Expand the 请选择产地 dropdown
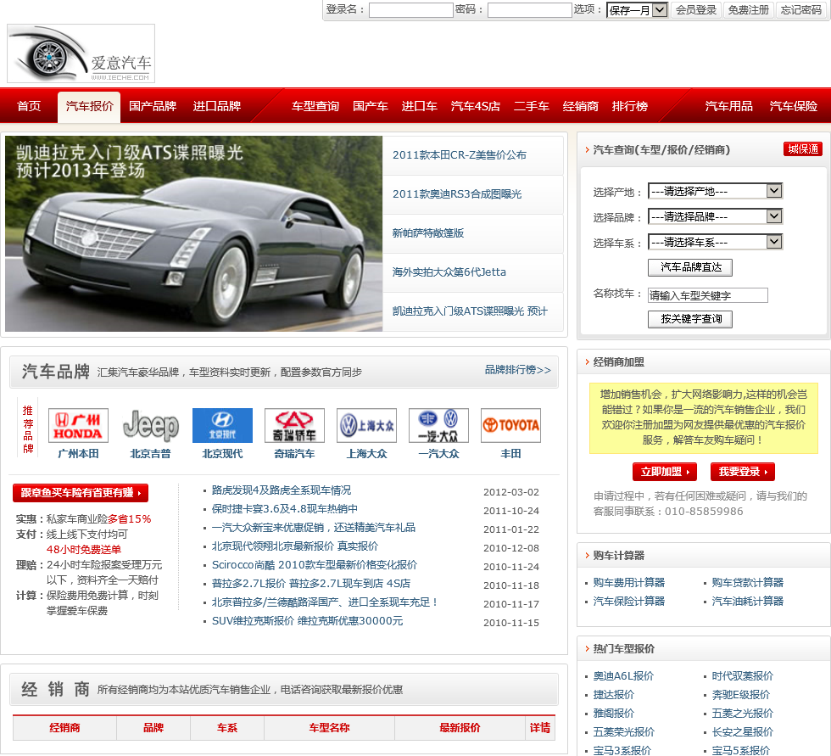Image resolution: width=831 pixels, height=756 pixels. (715, 191)
